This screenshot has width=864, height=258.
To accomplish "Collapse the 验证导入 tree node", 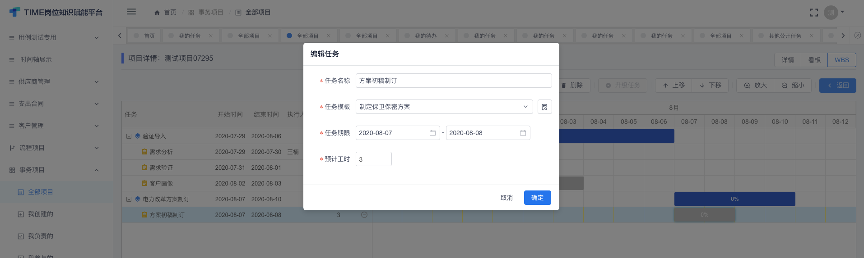I will click(129, 136).
